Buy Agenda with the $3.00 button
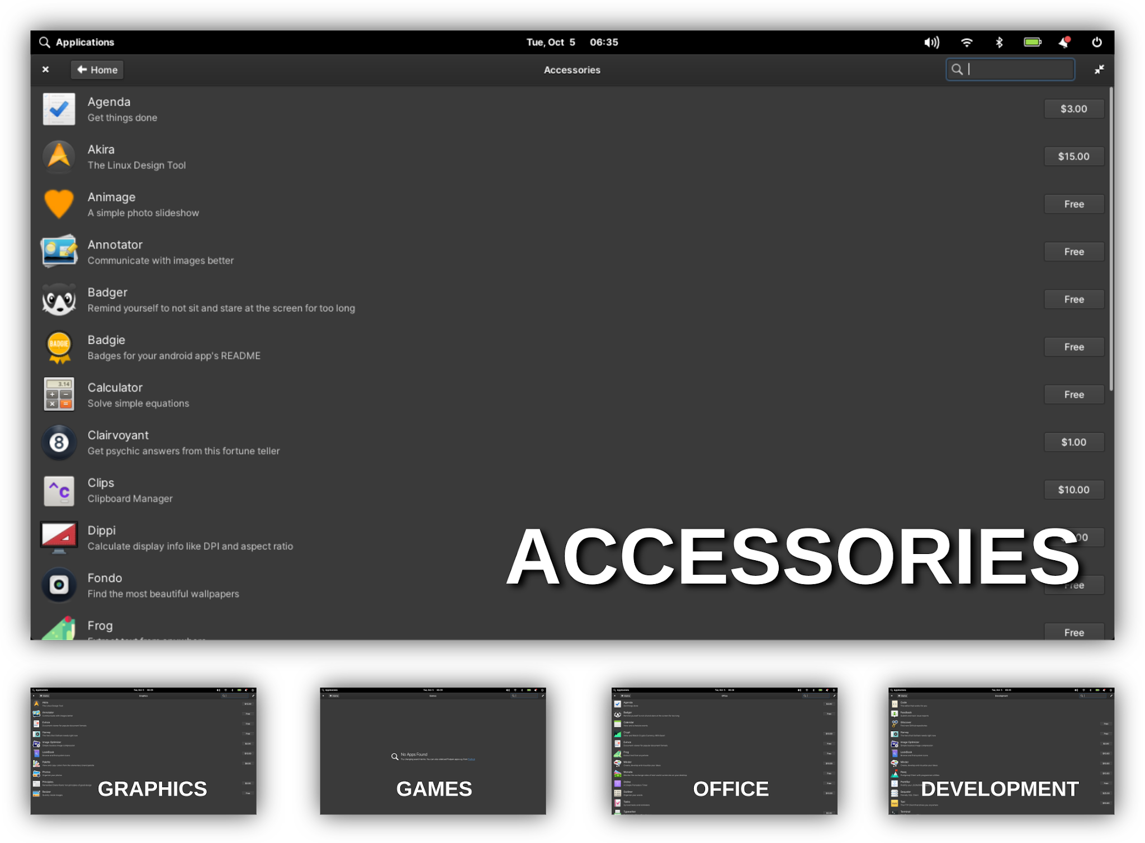Image resolution: width=1145 pixels, height=843 pixels. (x=1073, y=109)
